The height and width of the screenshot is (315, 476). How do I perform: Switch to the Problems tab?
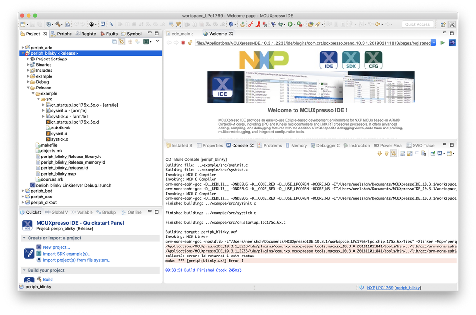click(x=270, y=146)
